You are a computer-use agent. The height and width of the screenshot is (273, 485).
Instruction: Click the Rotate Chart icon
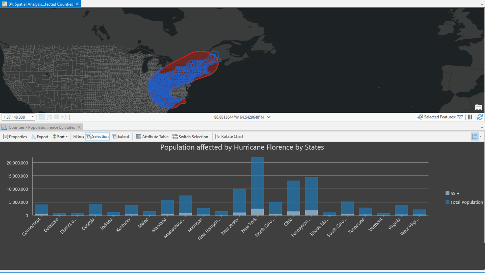pyautogui.click(x=217, y=136)
